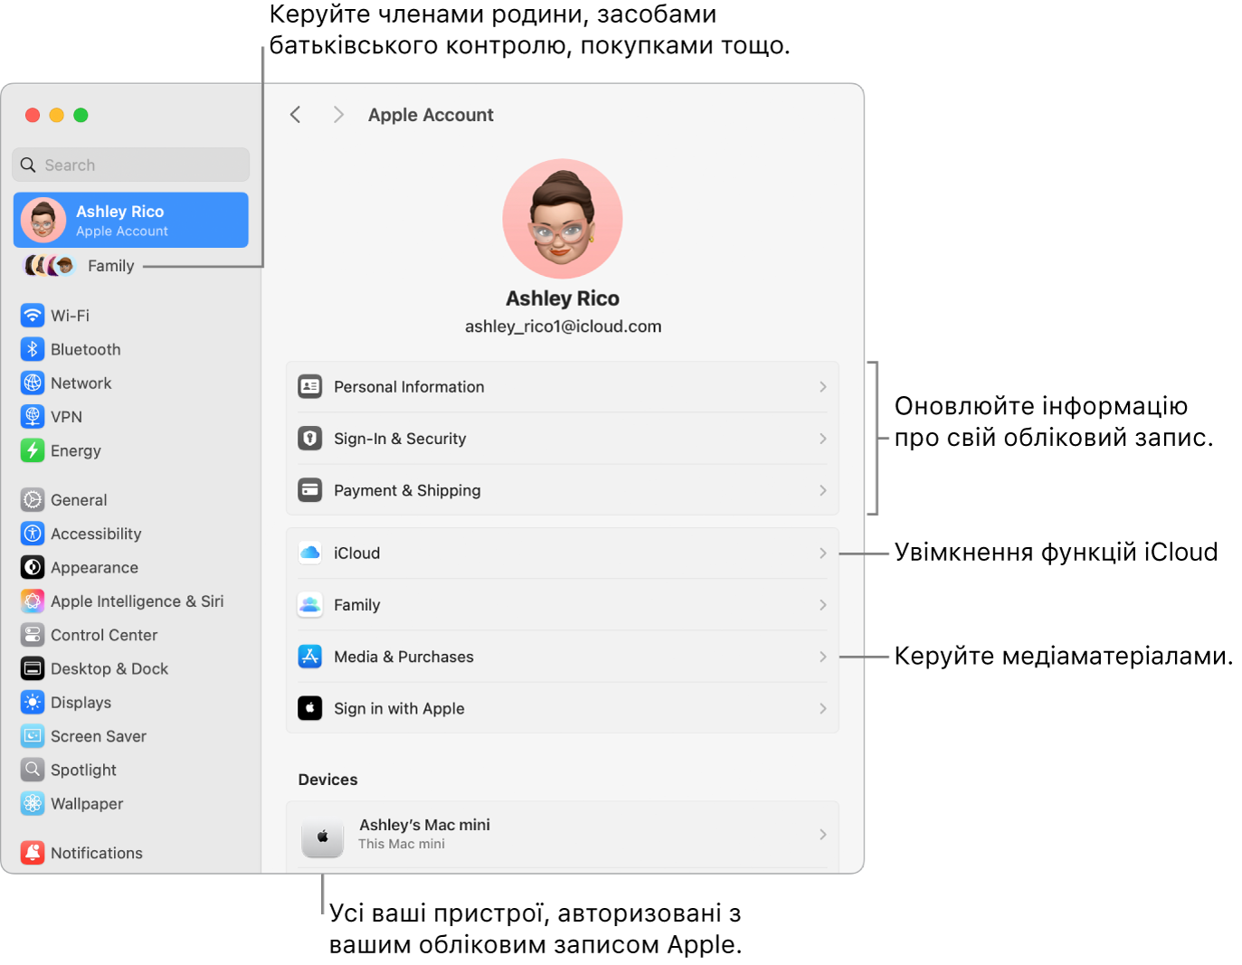The height and width of the screenshot is (965, 1242).
Task: Open the Accessibility icon
Action: 33,534
